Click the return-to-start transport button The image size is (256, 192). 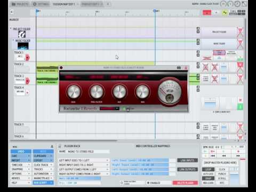coord(213,156)
